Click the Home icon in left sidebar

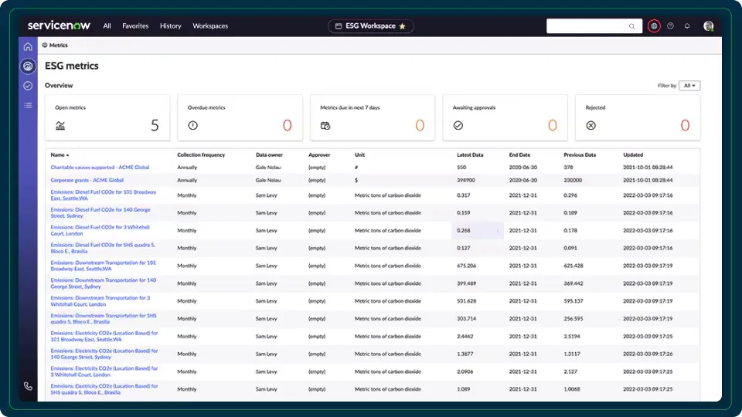coord(28,46)
